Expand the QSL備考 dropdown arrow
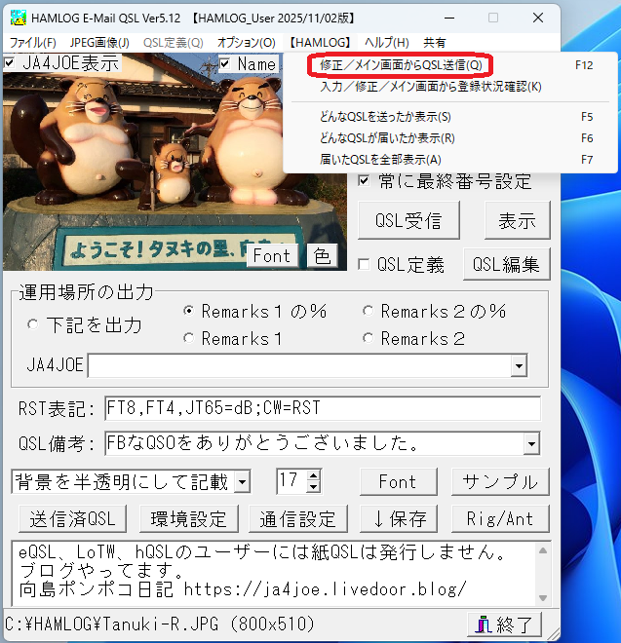The image size is (621, 643). pyautogui.click(x=531, y=443)
